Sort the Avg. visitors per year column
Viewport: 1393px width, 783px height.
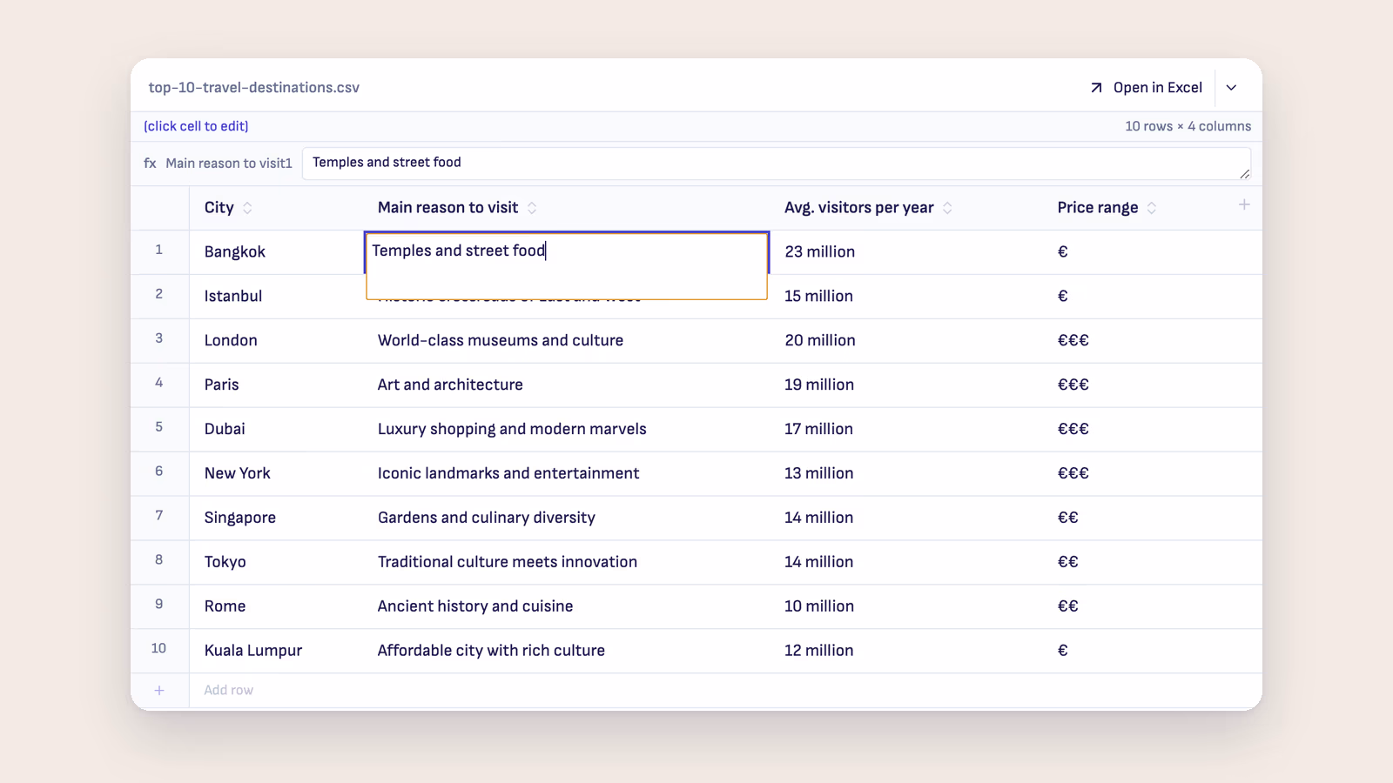click(947, 208)
